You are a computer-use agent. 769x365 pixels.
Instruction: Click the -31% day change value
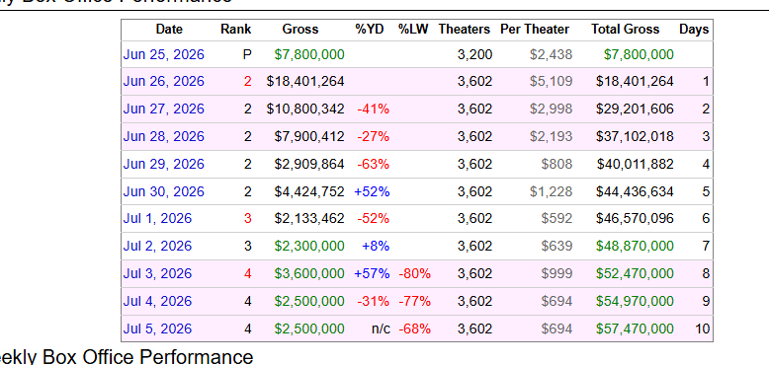(374, 301)
